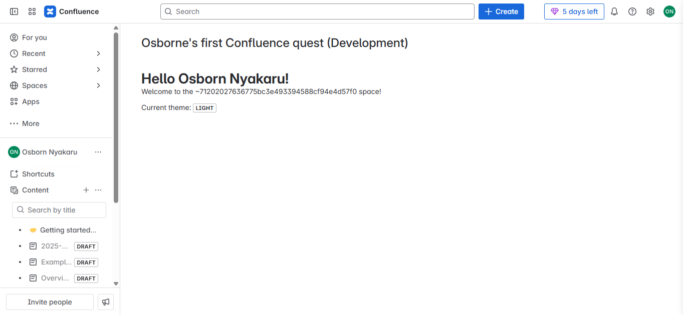Click the Apps grid icon
The width and height of the screenshot is (683, 315).
14,101
